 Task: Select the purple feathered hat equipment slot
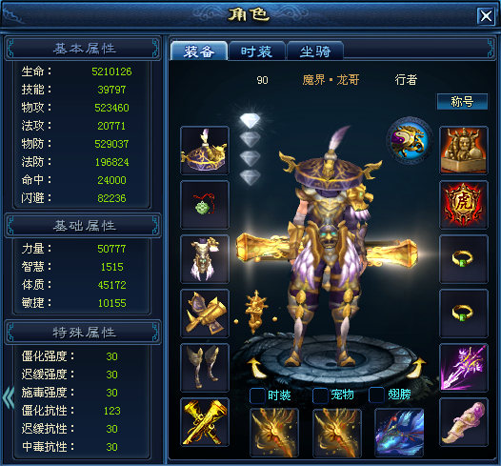(x=205, y=151)
